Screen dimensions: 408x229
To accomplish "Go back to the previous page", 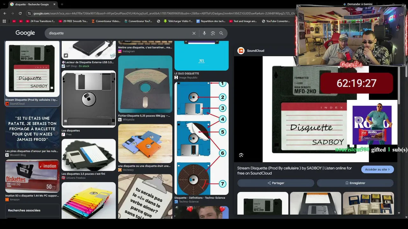I will [x=5, y=13].
